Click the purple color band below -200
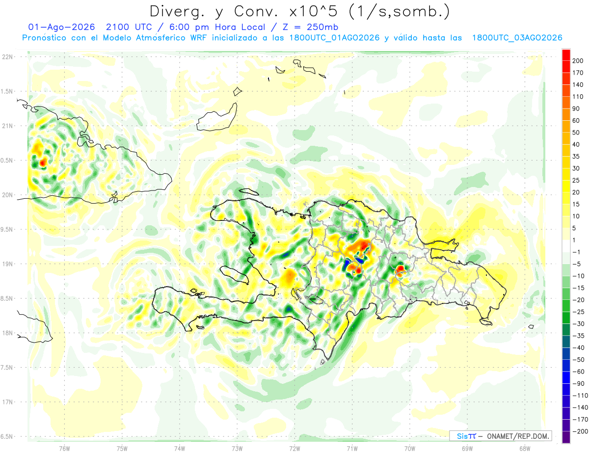Screen dimensions: 589x455 566,437
